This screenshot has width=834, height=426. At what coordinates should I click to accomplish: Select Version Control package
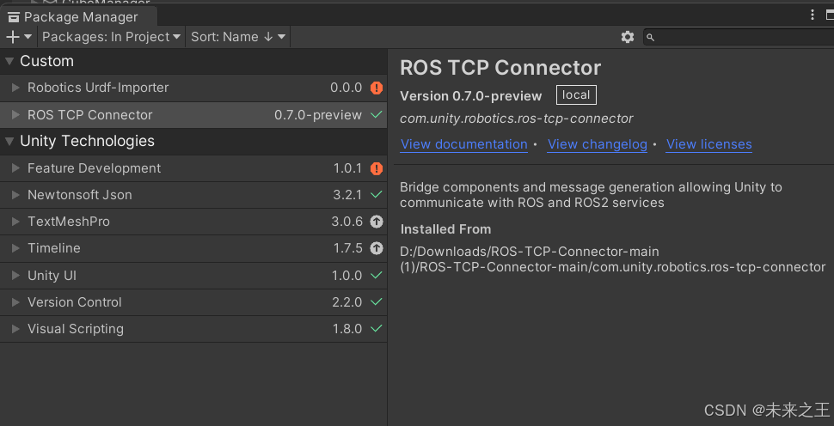(193, 301)
